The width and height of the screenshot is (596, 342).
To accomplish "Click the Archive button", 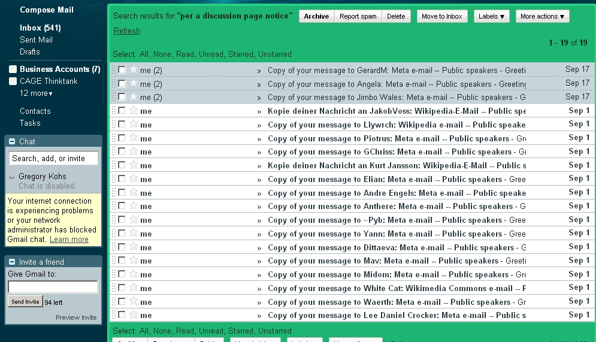I will 316,16.
